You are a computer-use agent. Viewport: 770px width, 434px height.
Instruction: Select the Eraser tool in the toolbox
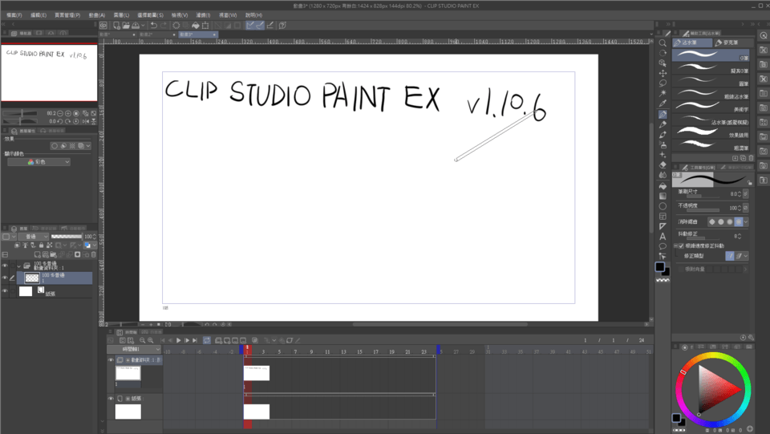(x=663, y=164)
